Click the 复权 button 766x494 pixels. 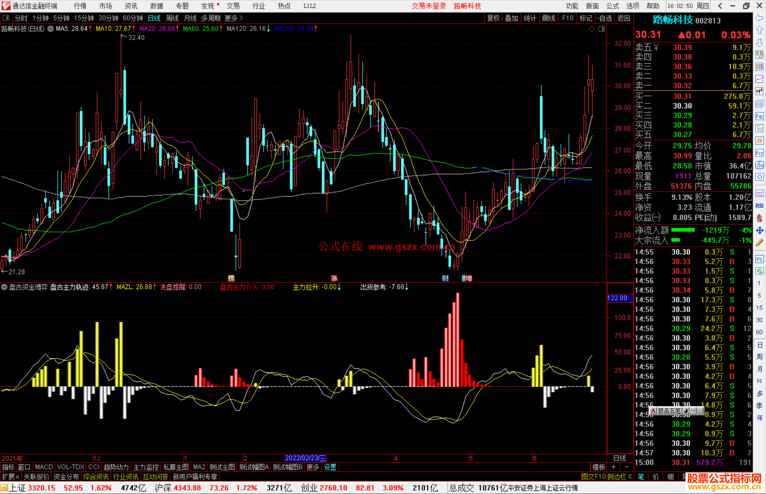coord(493,18)
